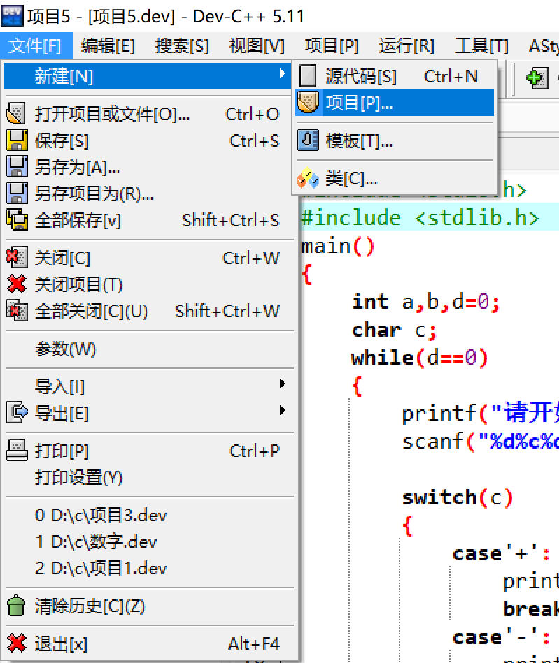Click the Save floppy disk icon
Viewport: 559px width, 663px height.
[x=17, y=140]
